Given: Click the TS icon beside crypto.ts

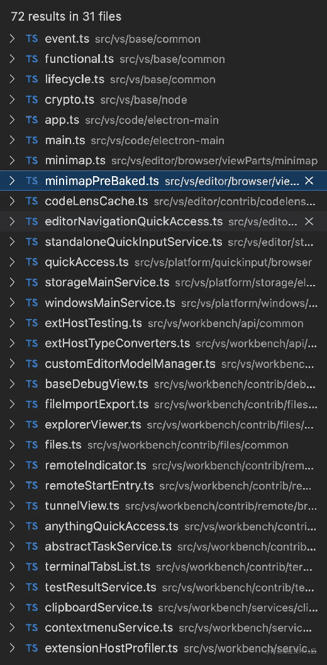Looking at the screenshot, I should pyautogui.click(x=32, y=99).
